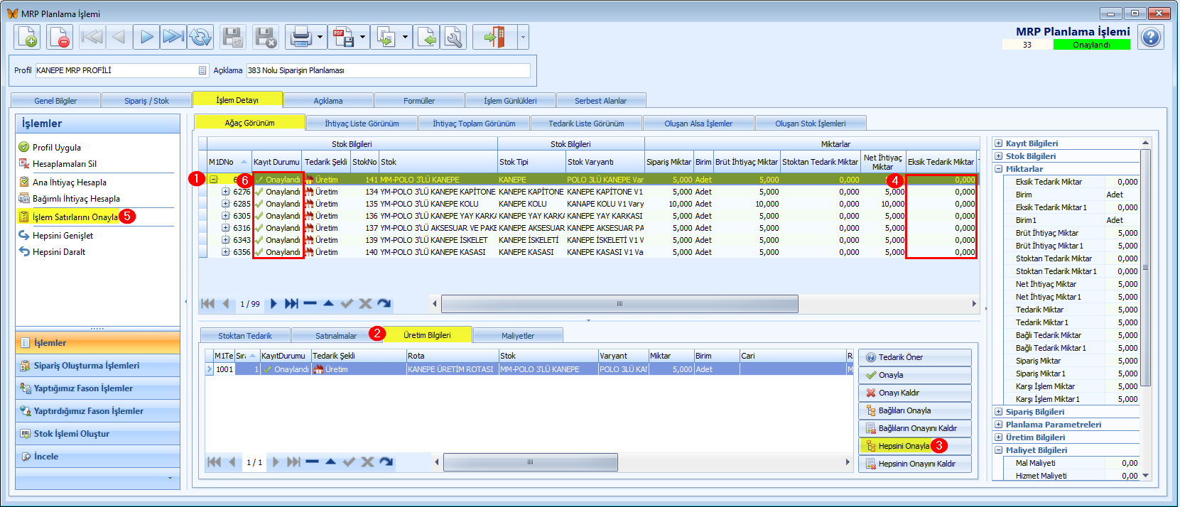The width and height of the screenshot is (1180, 507).
Task: Click the copy documents toolbar icon
Action: tap(386, 37)
